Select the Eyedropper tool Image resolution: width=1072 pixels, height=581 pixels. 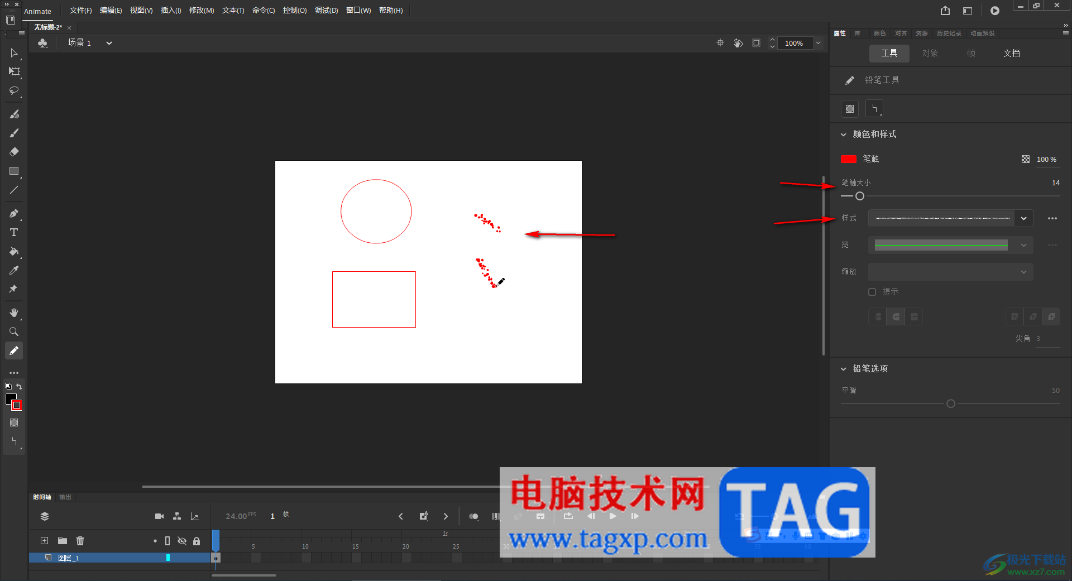pos(14,270)
